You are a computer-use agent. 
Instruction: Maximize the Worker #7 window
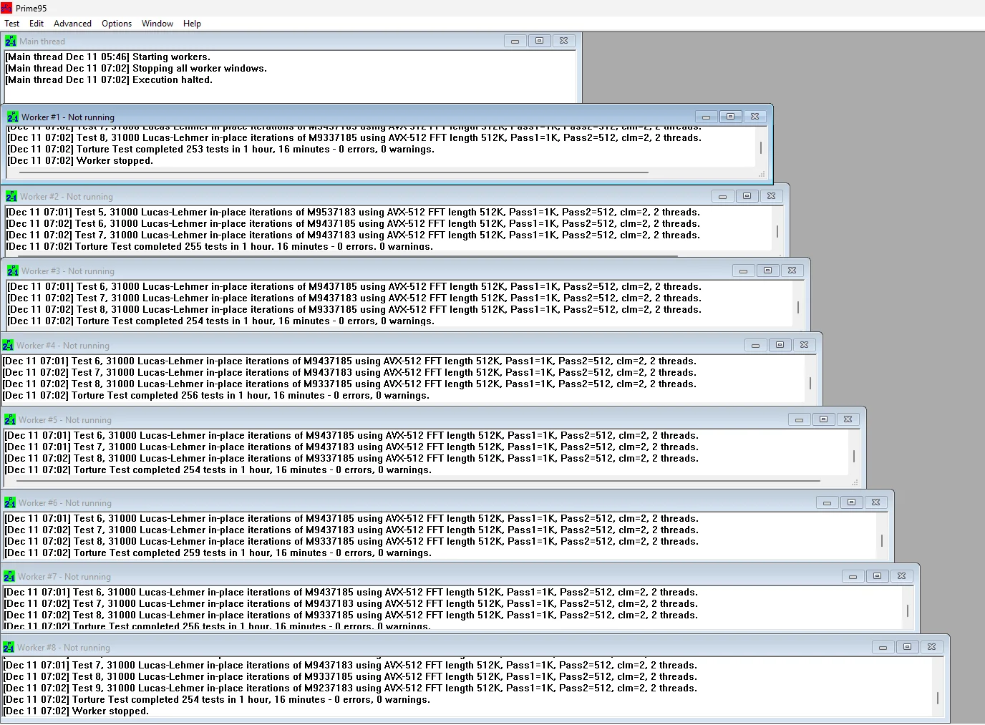tap(877, 576)
